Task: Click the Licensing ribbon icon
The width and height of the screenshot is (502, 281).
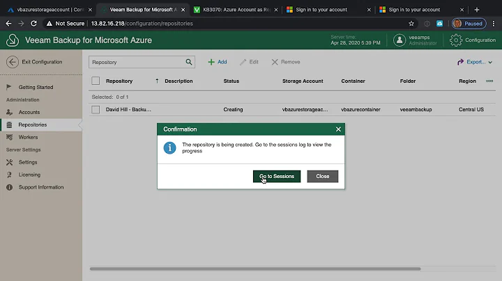Action: click(9, 175)
